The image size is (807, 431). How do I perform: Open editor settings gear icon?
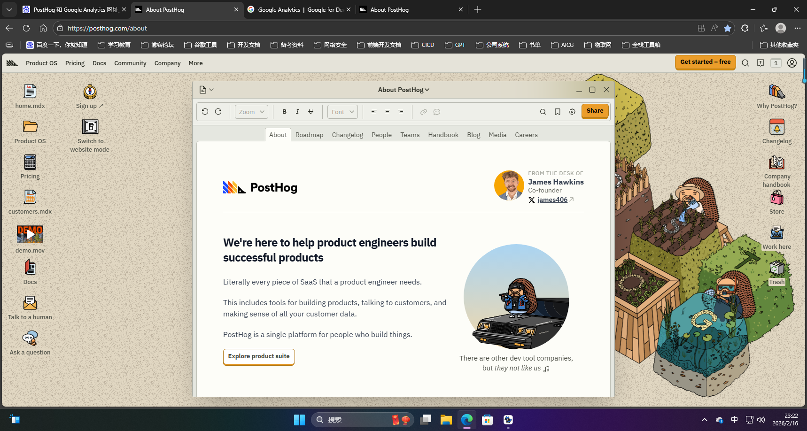[572, 112]
